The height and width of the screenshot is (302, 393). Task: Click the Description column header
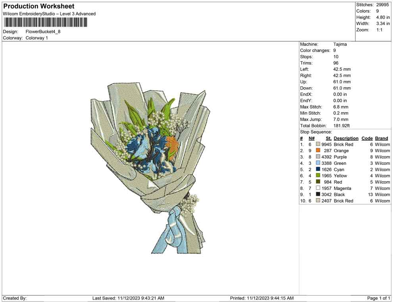pyautogui.click(x=346, y=138)
